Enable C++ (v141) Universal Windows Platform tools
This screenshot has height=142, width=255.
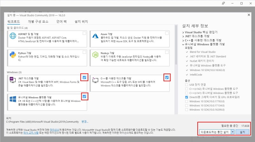186,93
